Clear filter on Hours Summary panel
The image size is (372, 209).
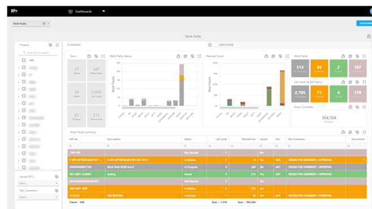(357, 107)
